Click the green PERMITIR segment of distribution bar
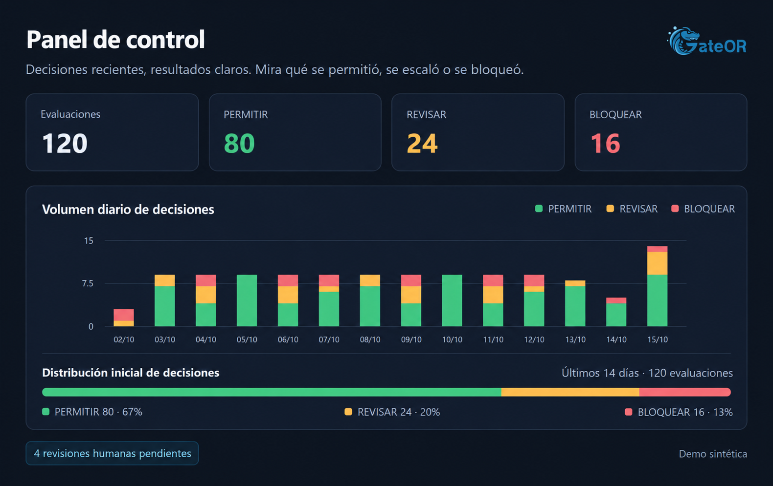The image size is (773, 486). point(272,392)
